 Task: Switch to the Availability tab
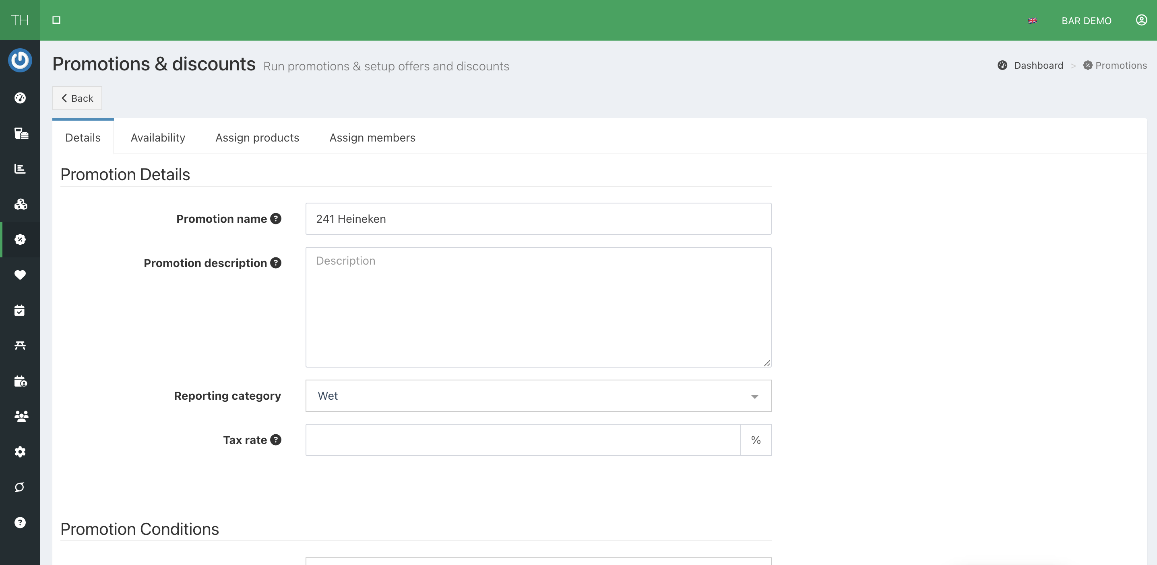point(158,138)
